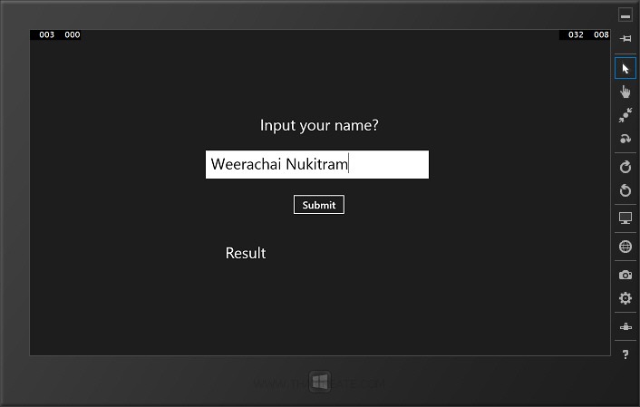The width and height of the screenshot is (640, 407).
Task: Rotate simulator clockwise 90 degrees
Action: tap(625, 167)
